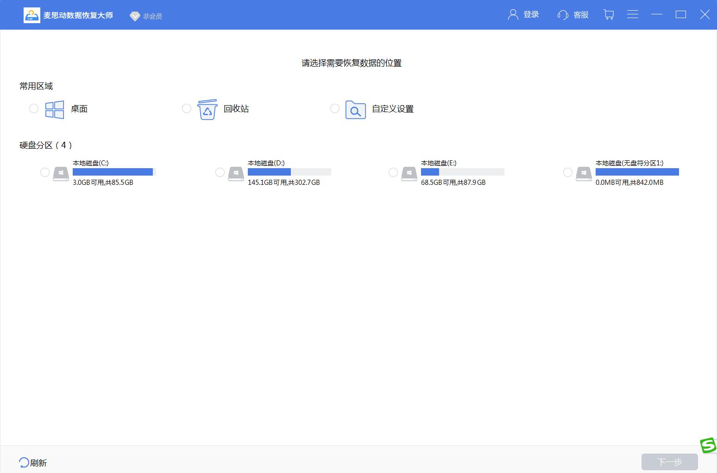Viewport: 717px width, 473px height.
Task: Select the 桌面 radio button
Action: coord(34,108)
